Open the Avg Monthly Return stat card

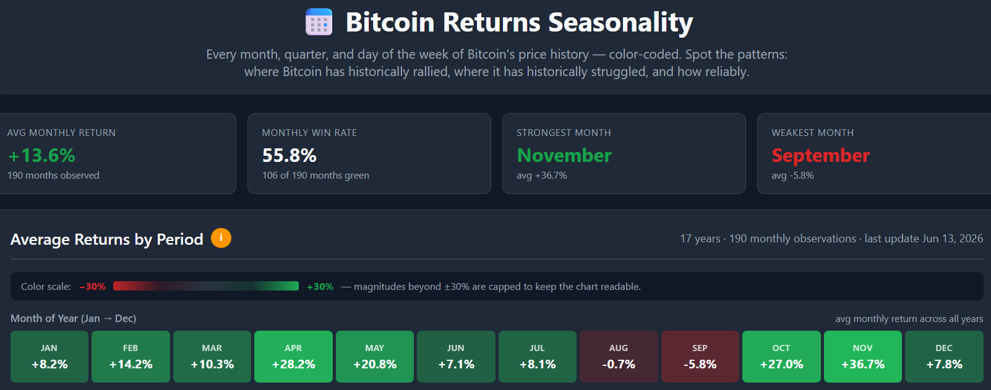118,153
